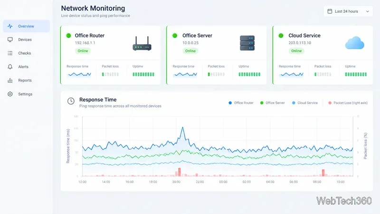
Task: Click the 00:00 time axis label
Action: click(223, 182)
